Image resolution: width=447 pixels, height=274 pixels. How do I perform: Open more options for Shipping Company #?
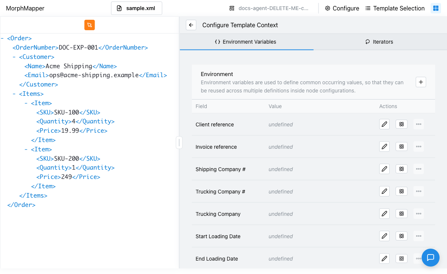click(419, 169)
